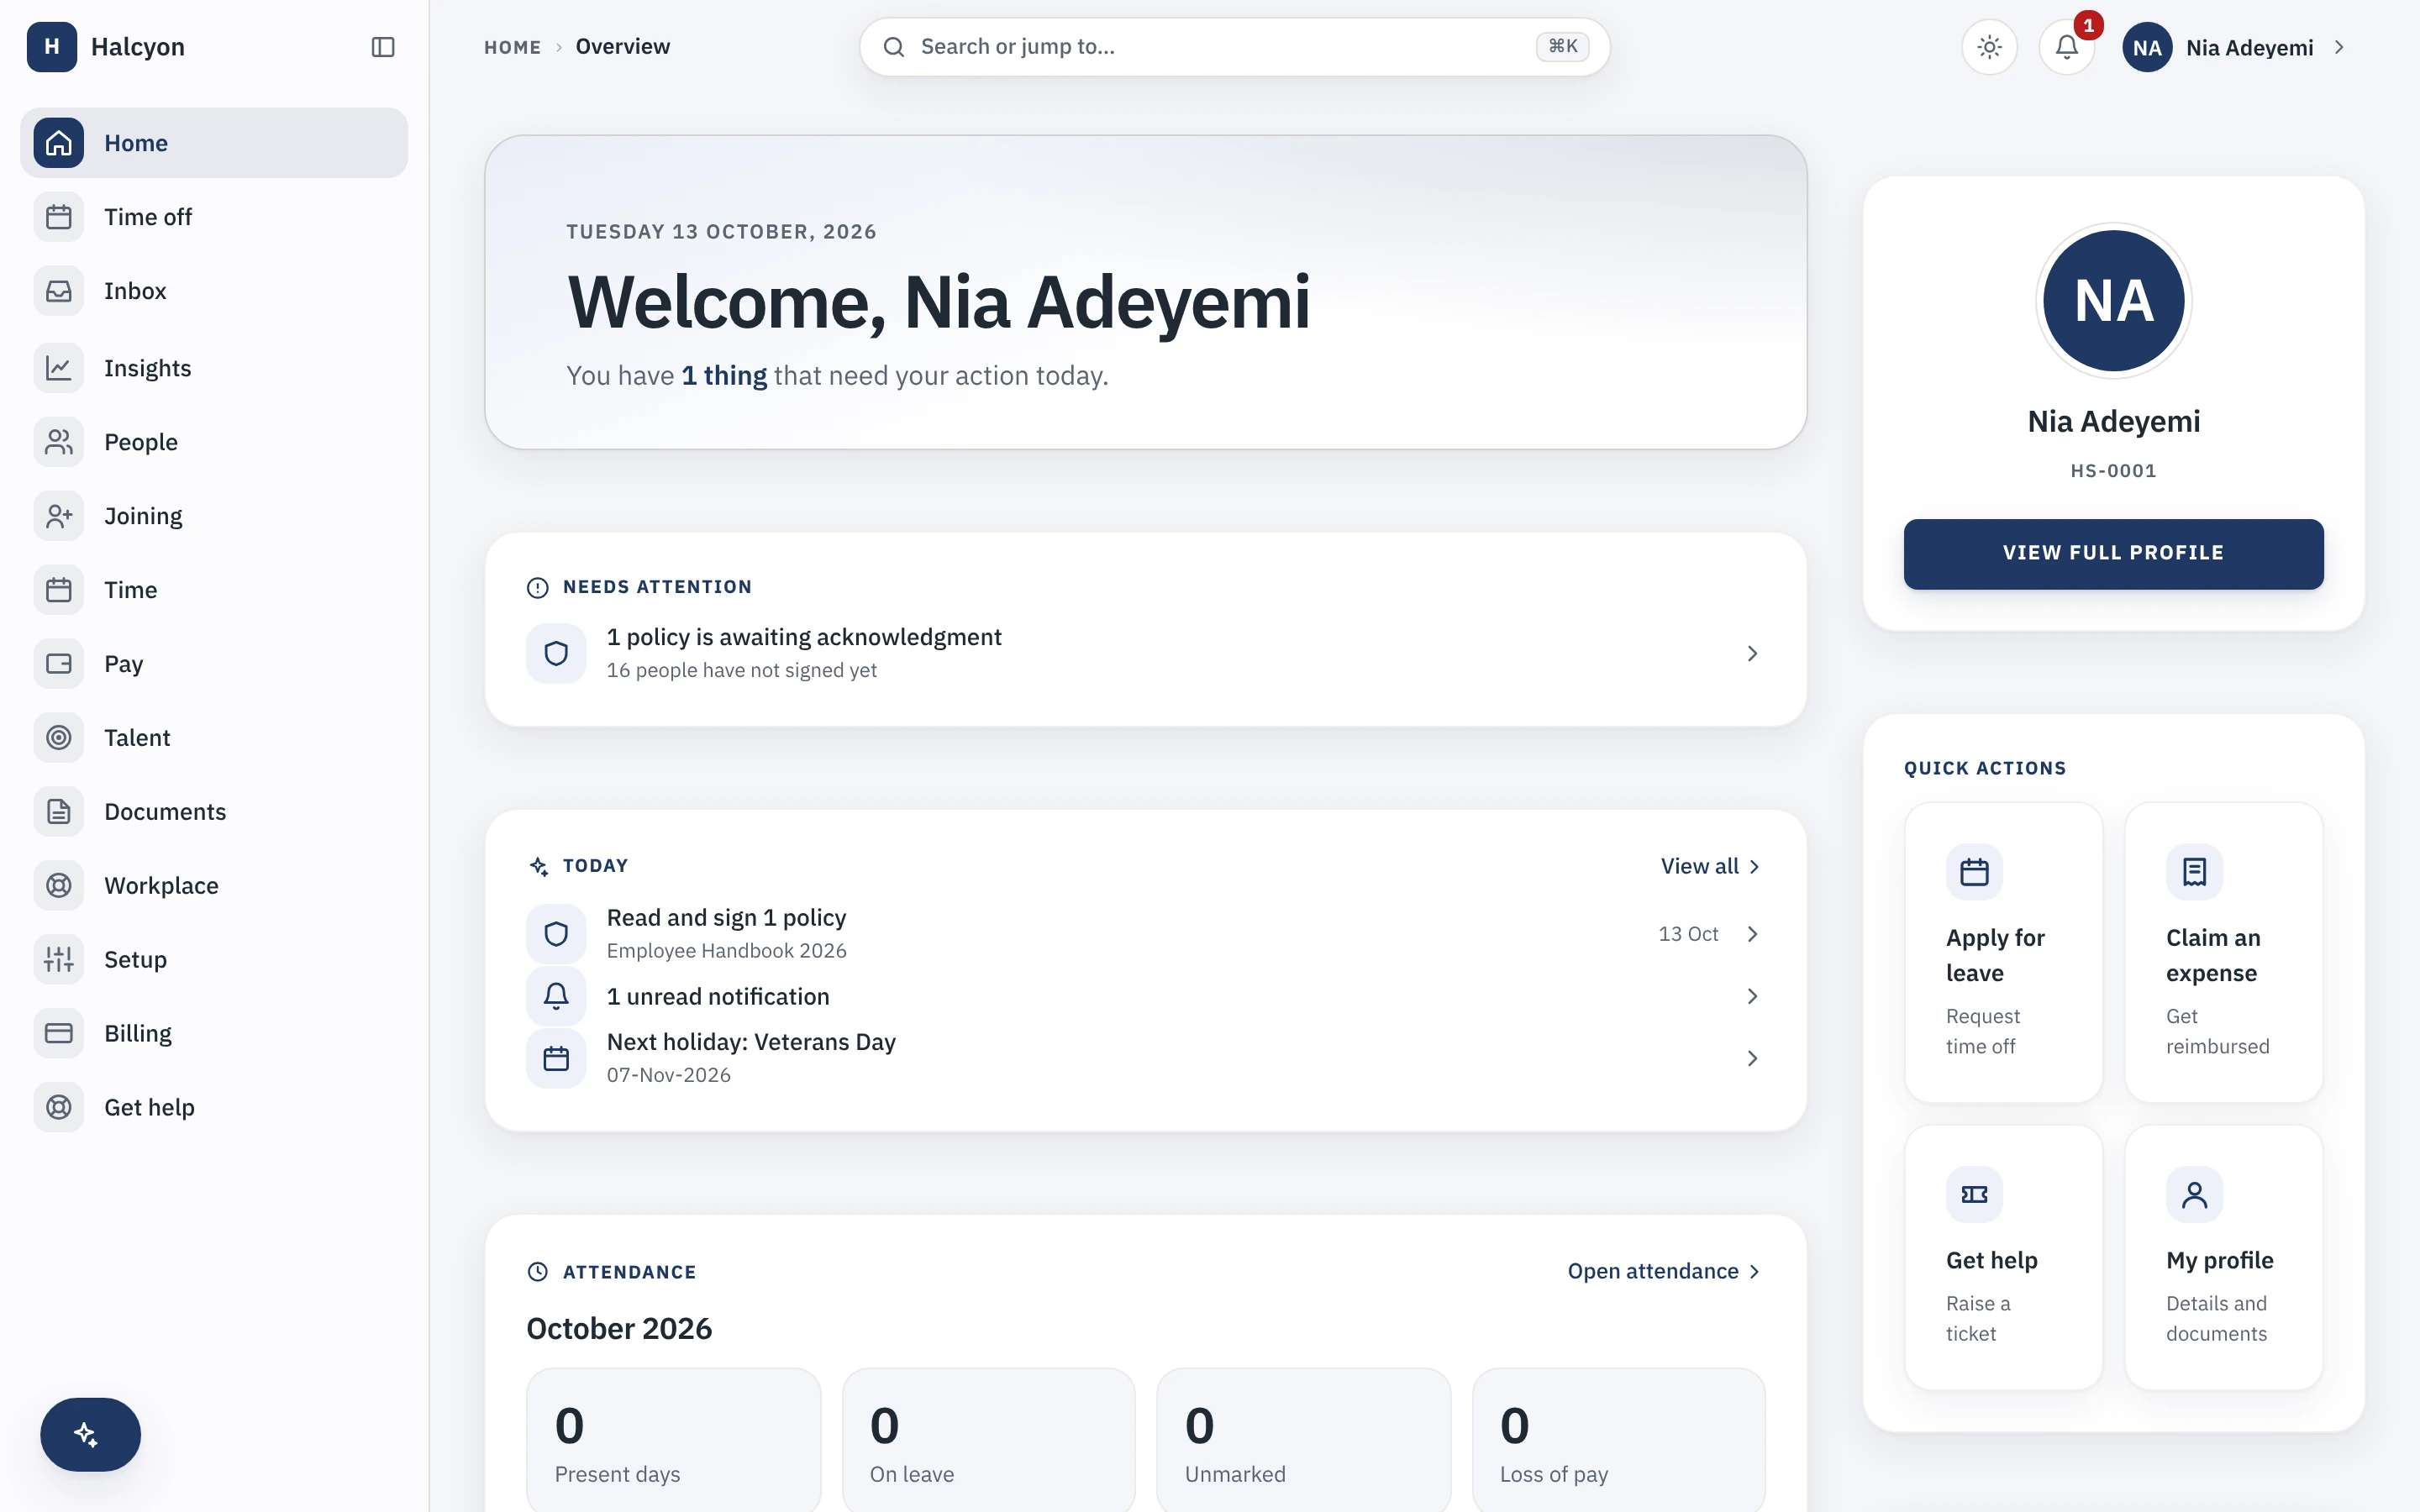Click the HOME breadcrumb link

click(x=512, y=47)
